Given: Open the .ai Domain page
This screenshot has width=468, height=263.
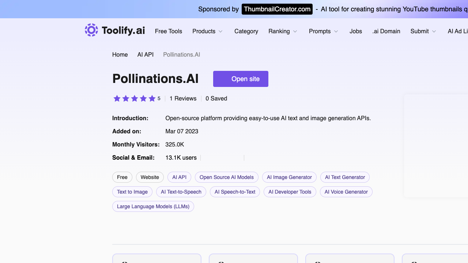Looking at the screenshot, I should tap(386, 31).
